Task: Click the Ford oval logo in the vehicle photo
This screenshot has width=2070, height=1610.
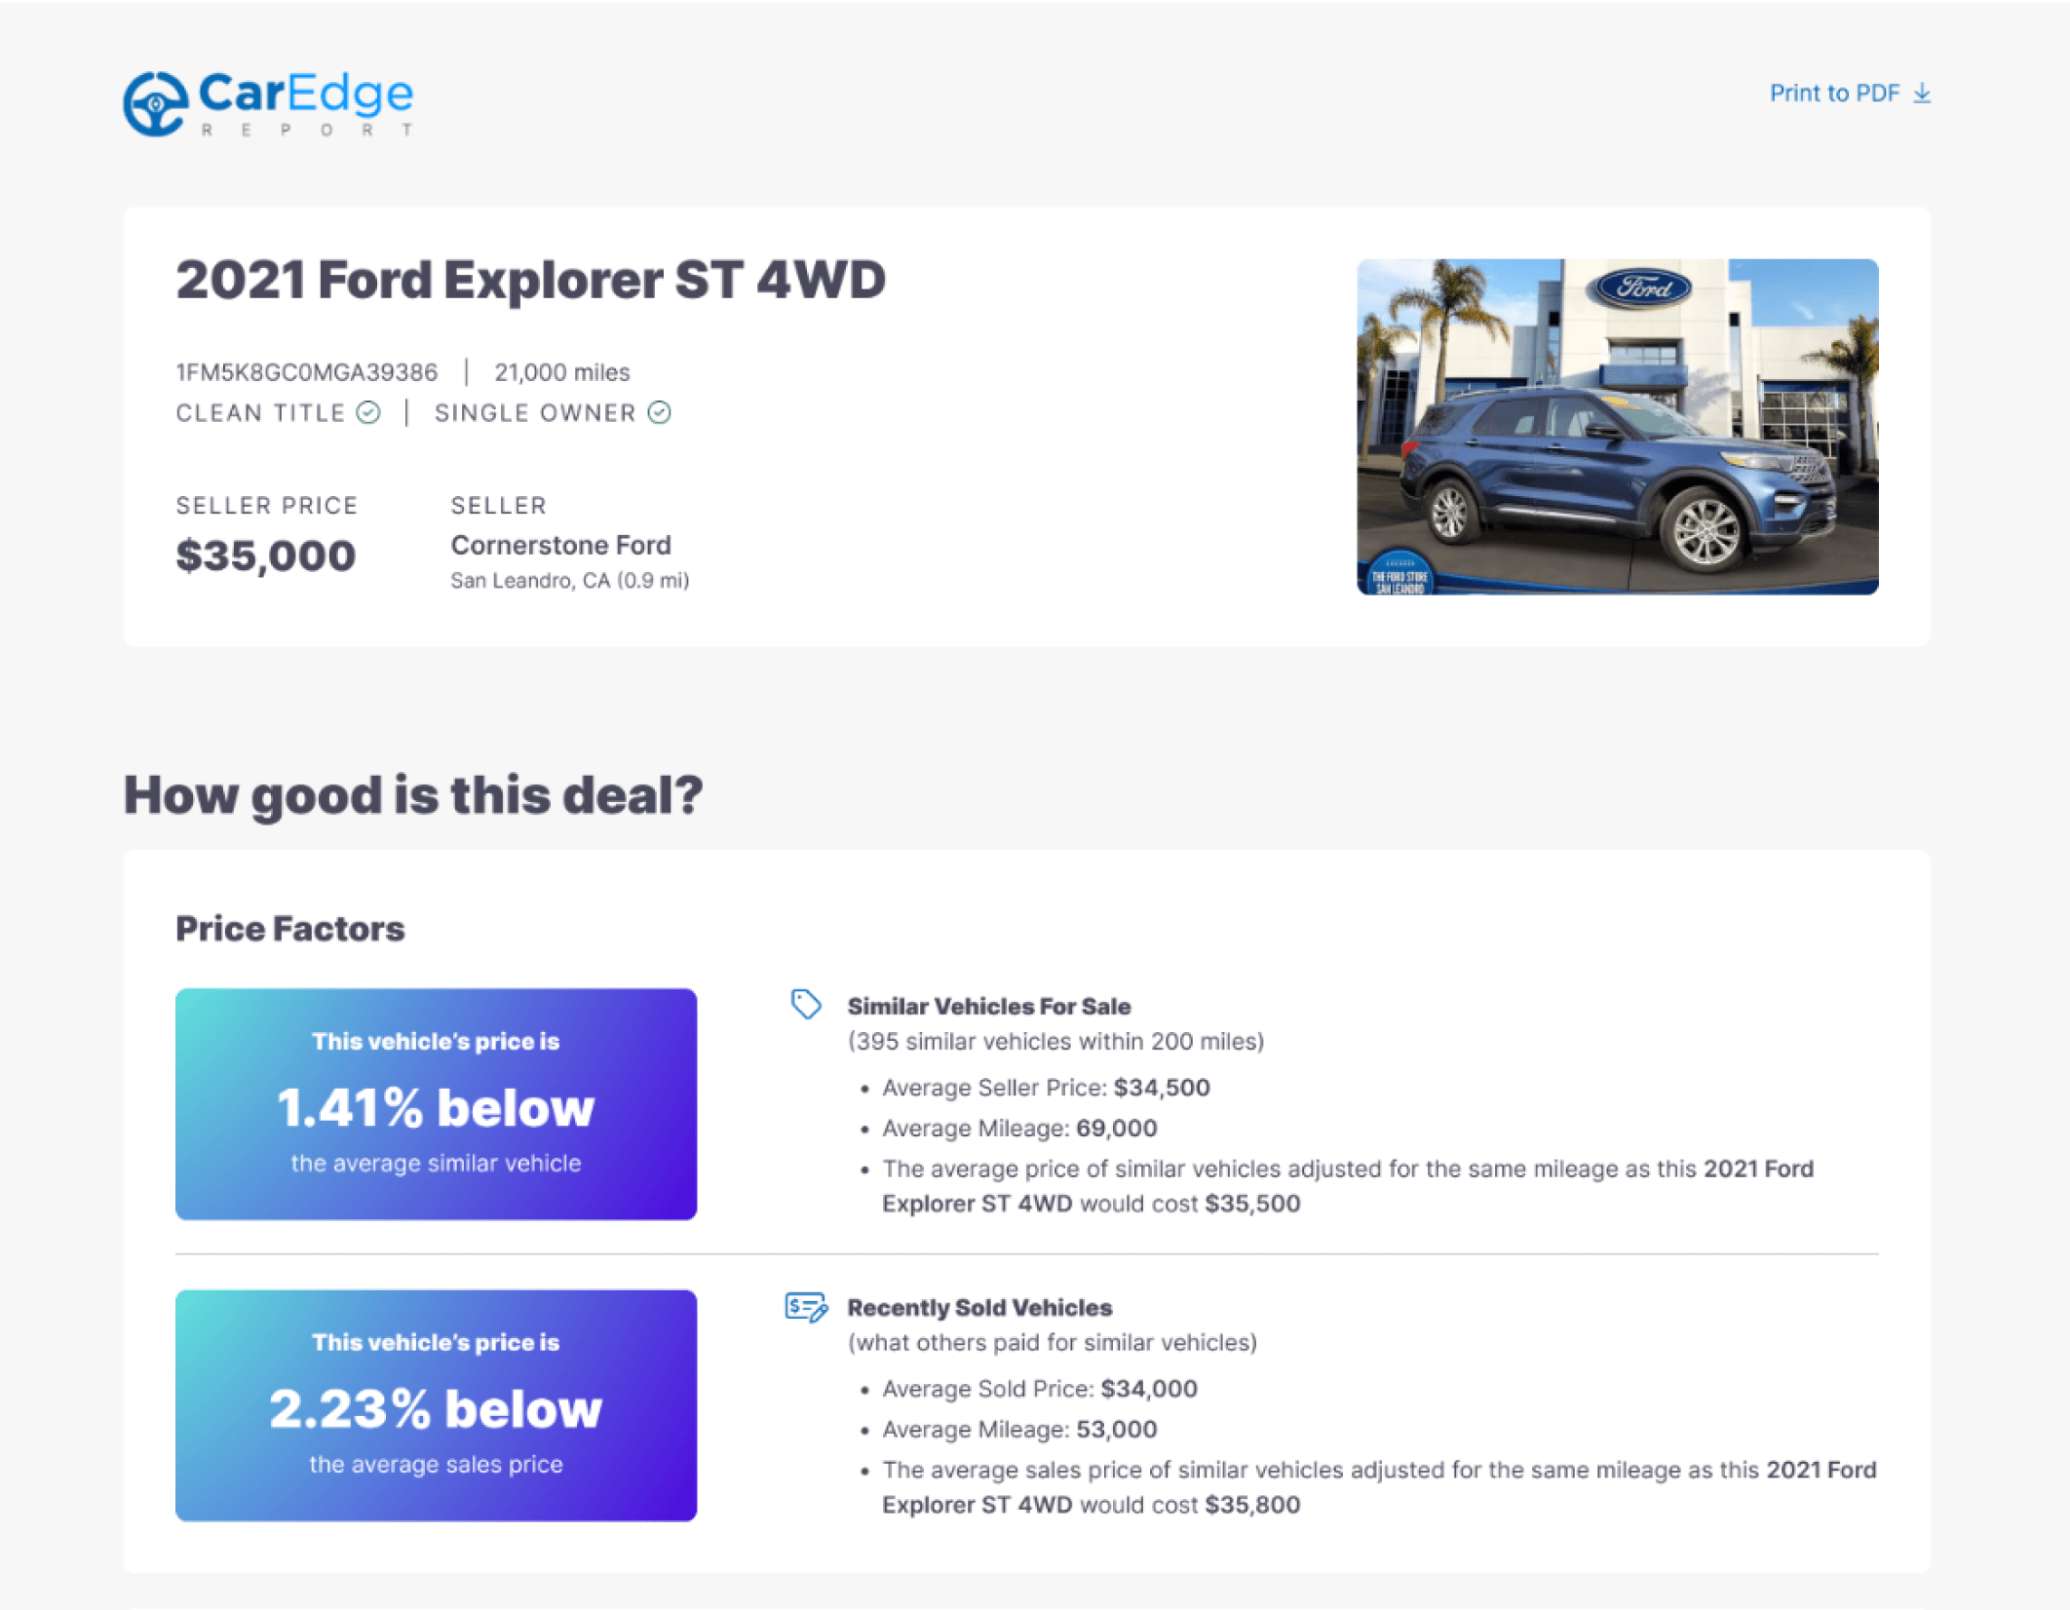Action: tap(1644, 287)
